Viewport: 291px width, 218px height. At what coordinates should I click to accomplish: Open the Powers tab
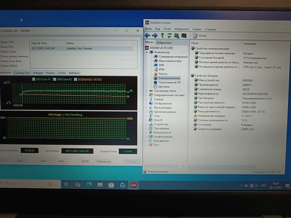[50, 73]
